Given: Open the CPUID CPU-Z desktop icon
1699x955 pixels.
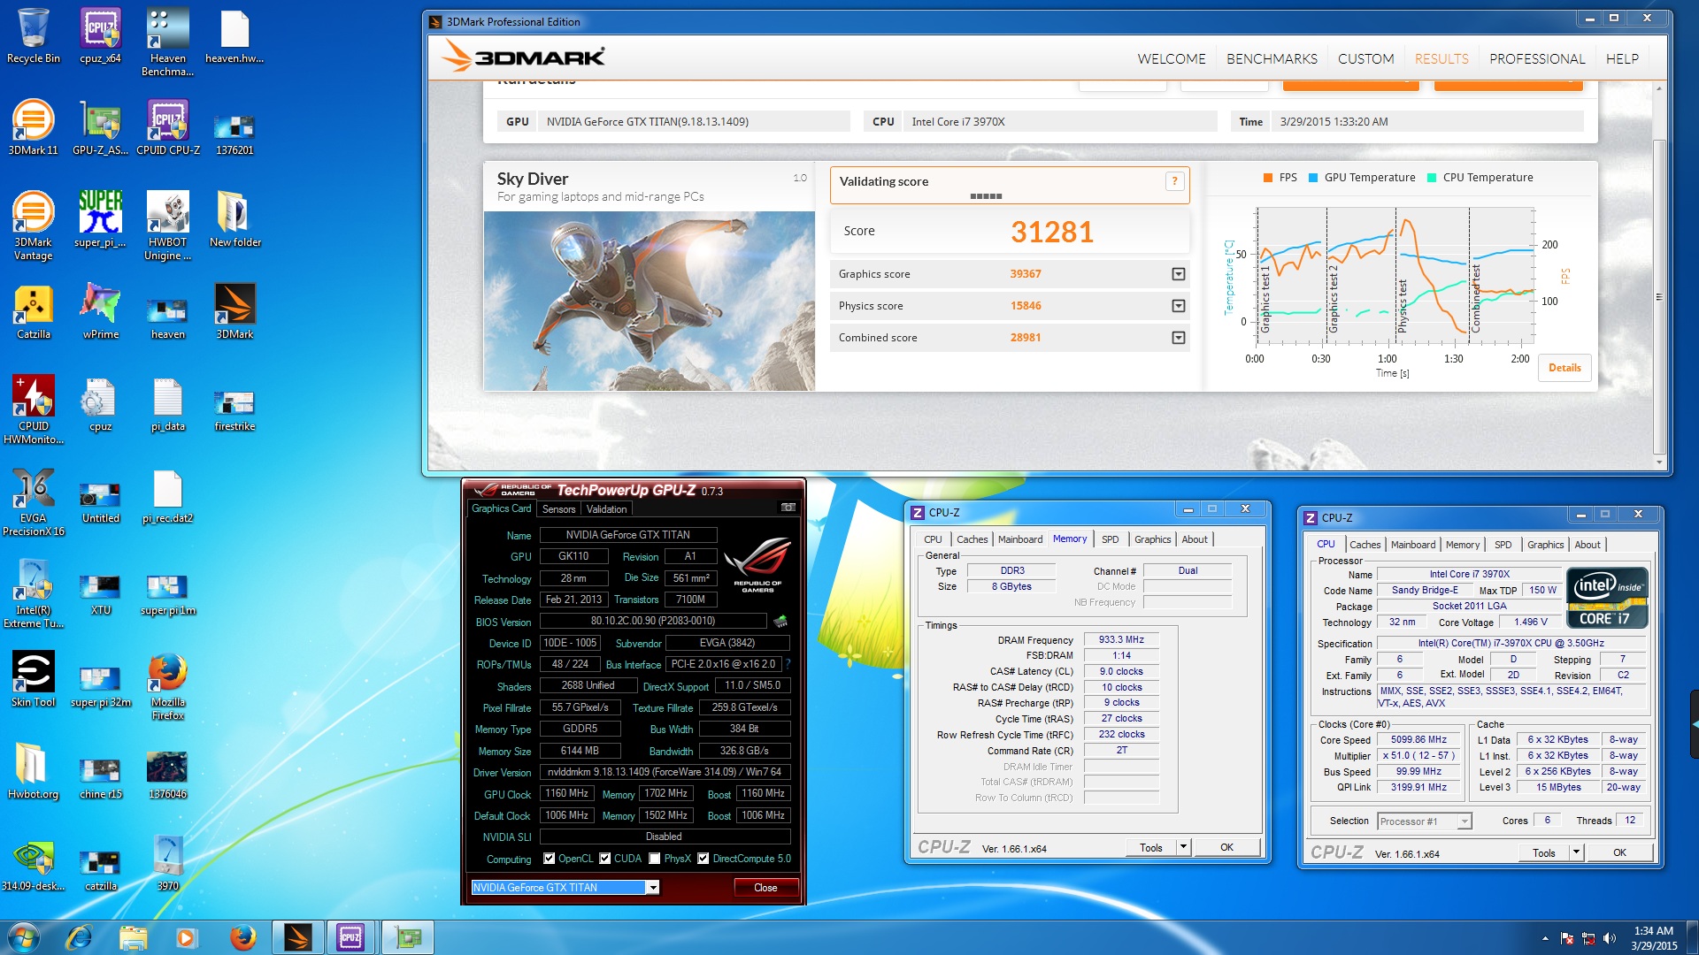Looking at the screenshot, I should (167, 128).
